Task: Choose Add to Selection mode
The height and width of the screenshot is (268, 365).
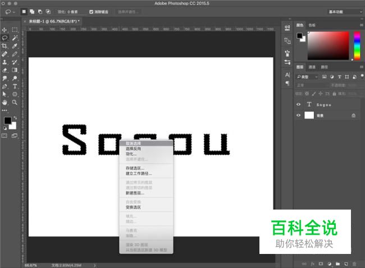Action: [x=32, y=11]
